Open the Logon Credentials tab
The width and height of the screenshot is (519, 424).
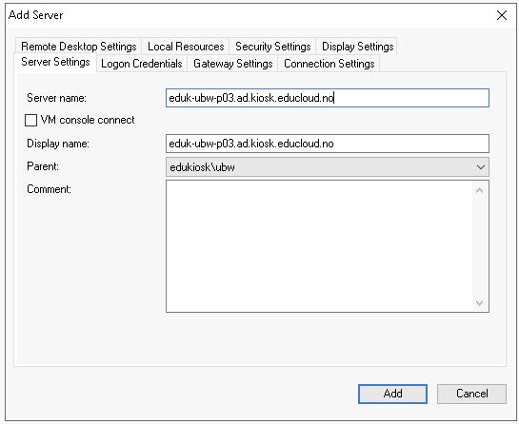point(142,64)
